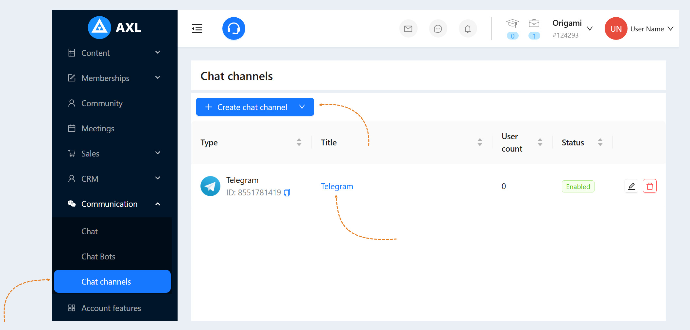Click the 1 badge under briefcase
Viewport: 690px width, 330px height.
534,36
